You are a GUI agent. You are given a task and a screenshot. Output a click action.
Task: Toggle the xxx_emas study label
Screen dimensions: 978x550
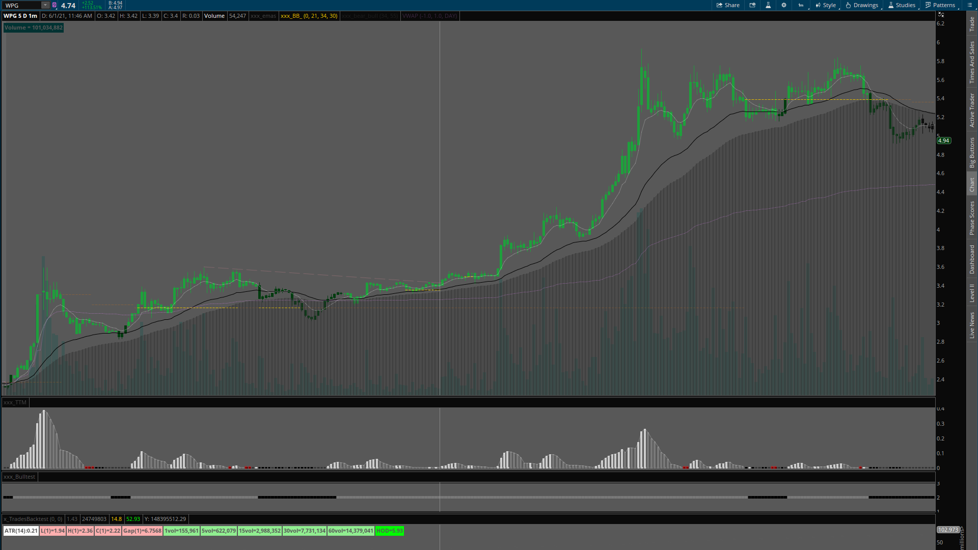(263, 16)
